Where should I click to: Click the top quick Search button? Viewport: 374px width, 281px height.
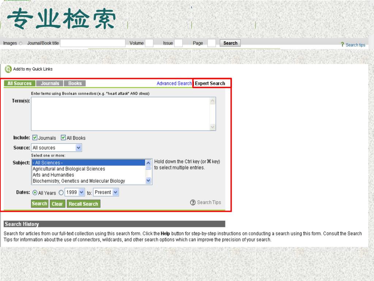click(x=230, y=43)
